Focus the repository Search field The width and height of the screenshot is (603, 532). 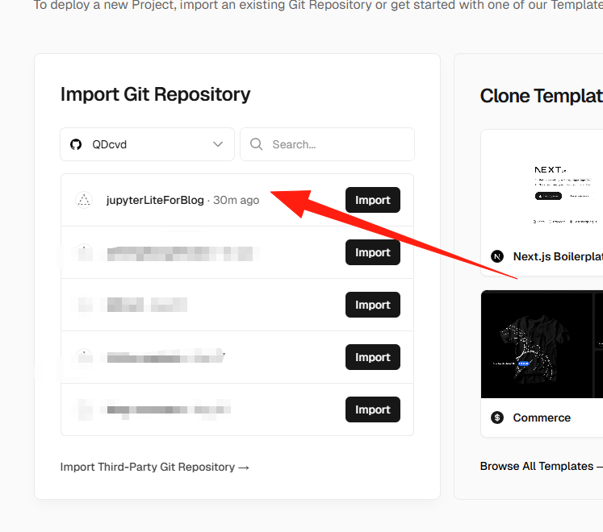pyautogui.click(x=327, y=144)
